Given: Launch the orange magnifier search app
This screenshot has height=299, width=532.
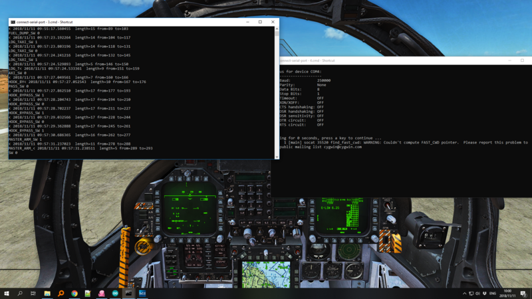Looking at the screenshot, I should (61, 293).
